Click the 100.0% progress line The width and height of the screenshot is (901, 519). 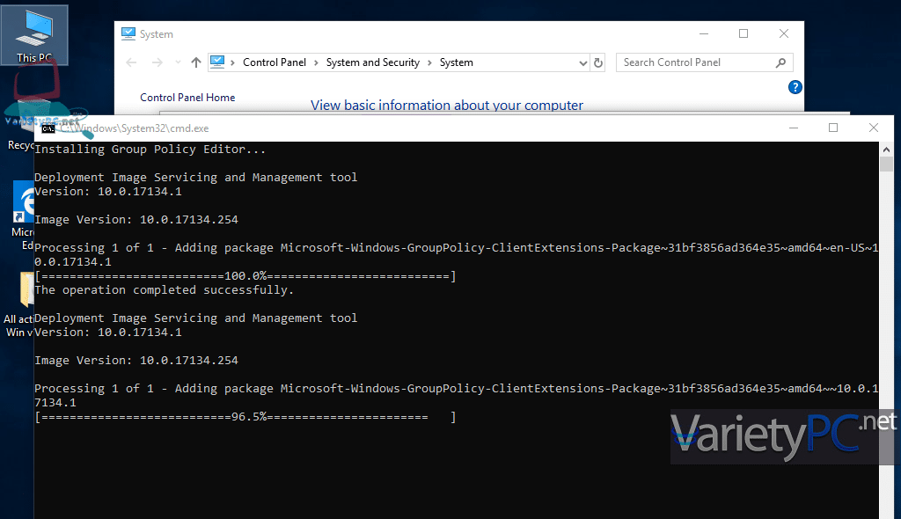click(245, 276)
